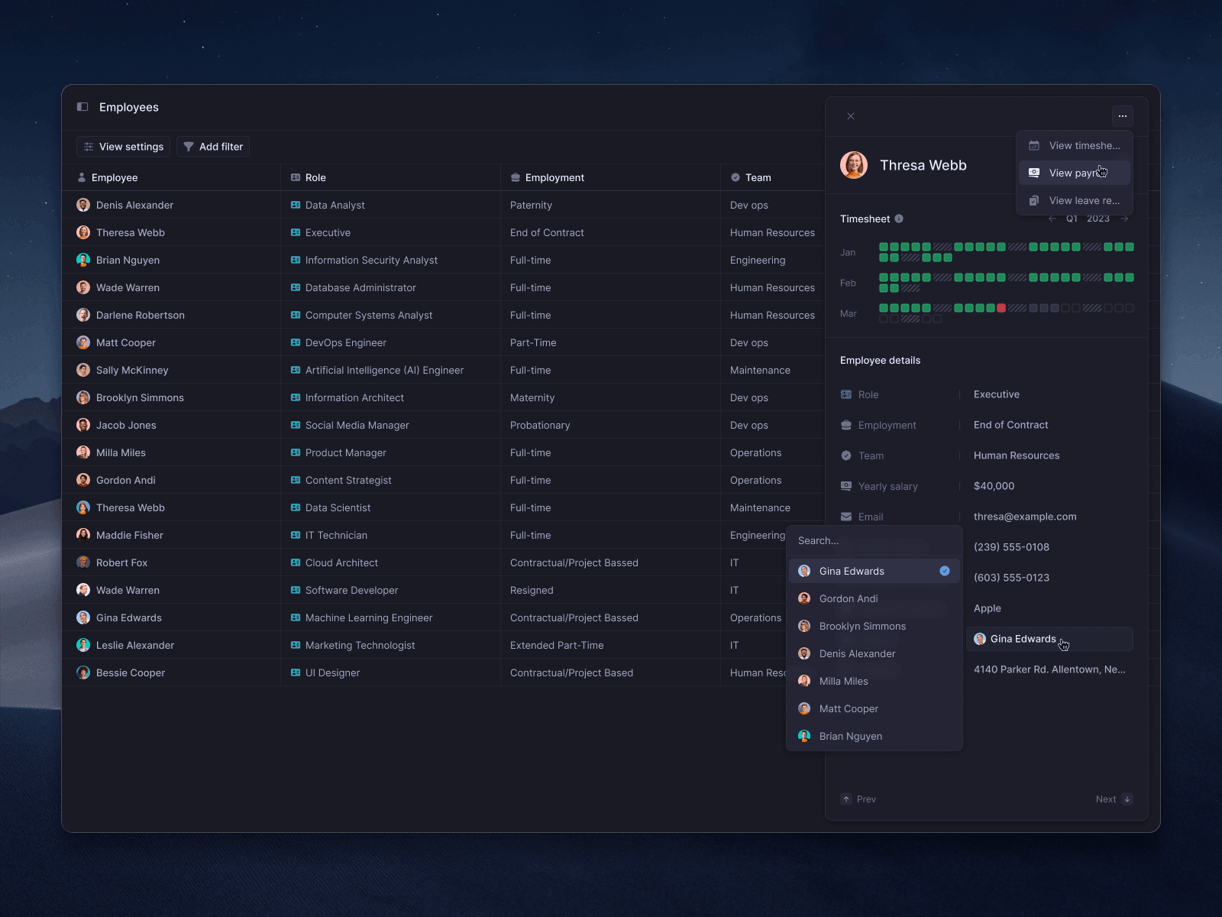Select View timesheet menu entry
Viewport: 1222px width, 917px height.
click(x=1075, y=145)
